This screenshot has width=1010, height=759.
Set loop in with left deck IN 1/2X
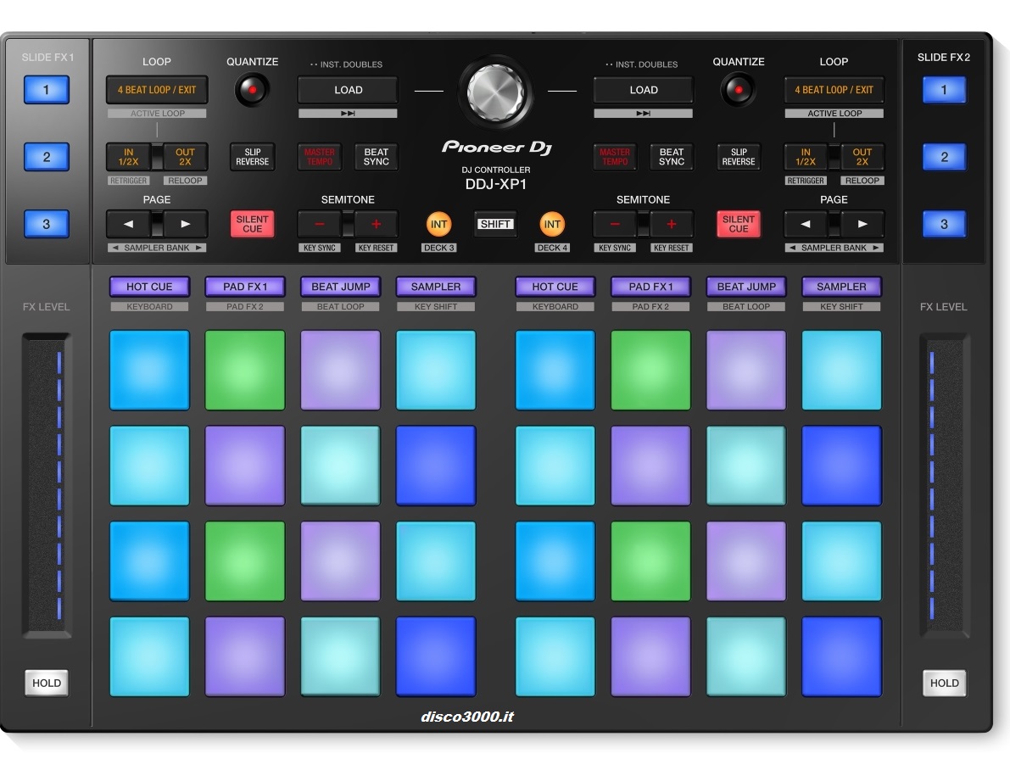[x=129, y=157]
